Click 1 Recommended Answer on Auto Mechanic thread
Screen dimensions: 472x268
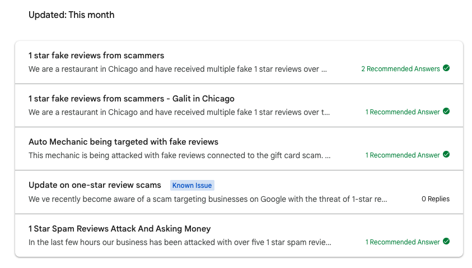[x=403, y=155]
